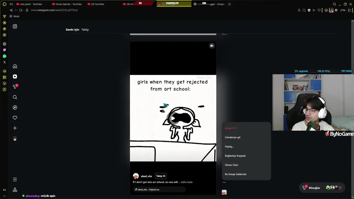
Task: Open the workspaces icon left of tabs
Action: tap(11, 4)
